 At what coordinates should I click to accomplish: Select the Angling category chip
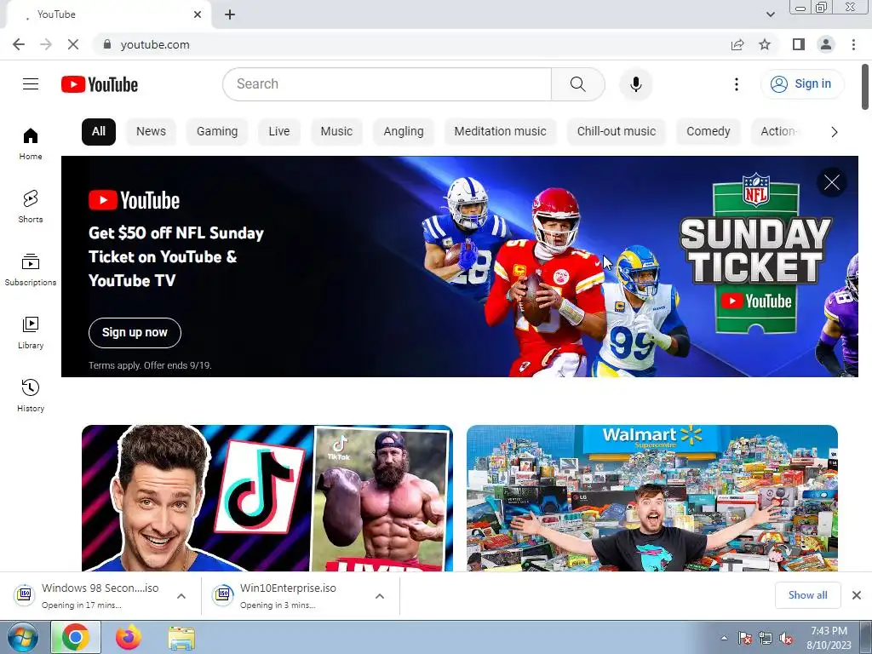pyautogui.click(x=403, y=132)
